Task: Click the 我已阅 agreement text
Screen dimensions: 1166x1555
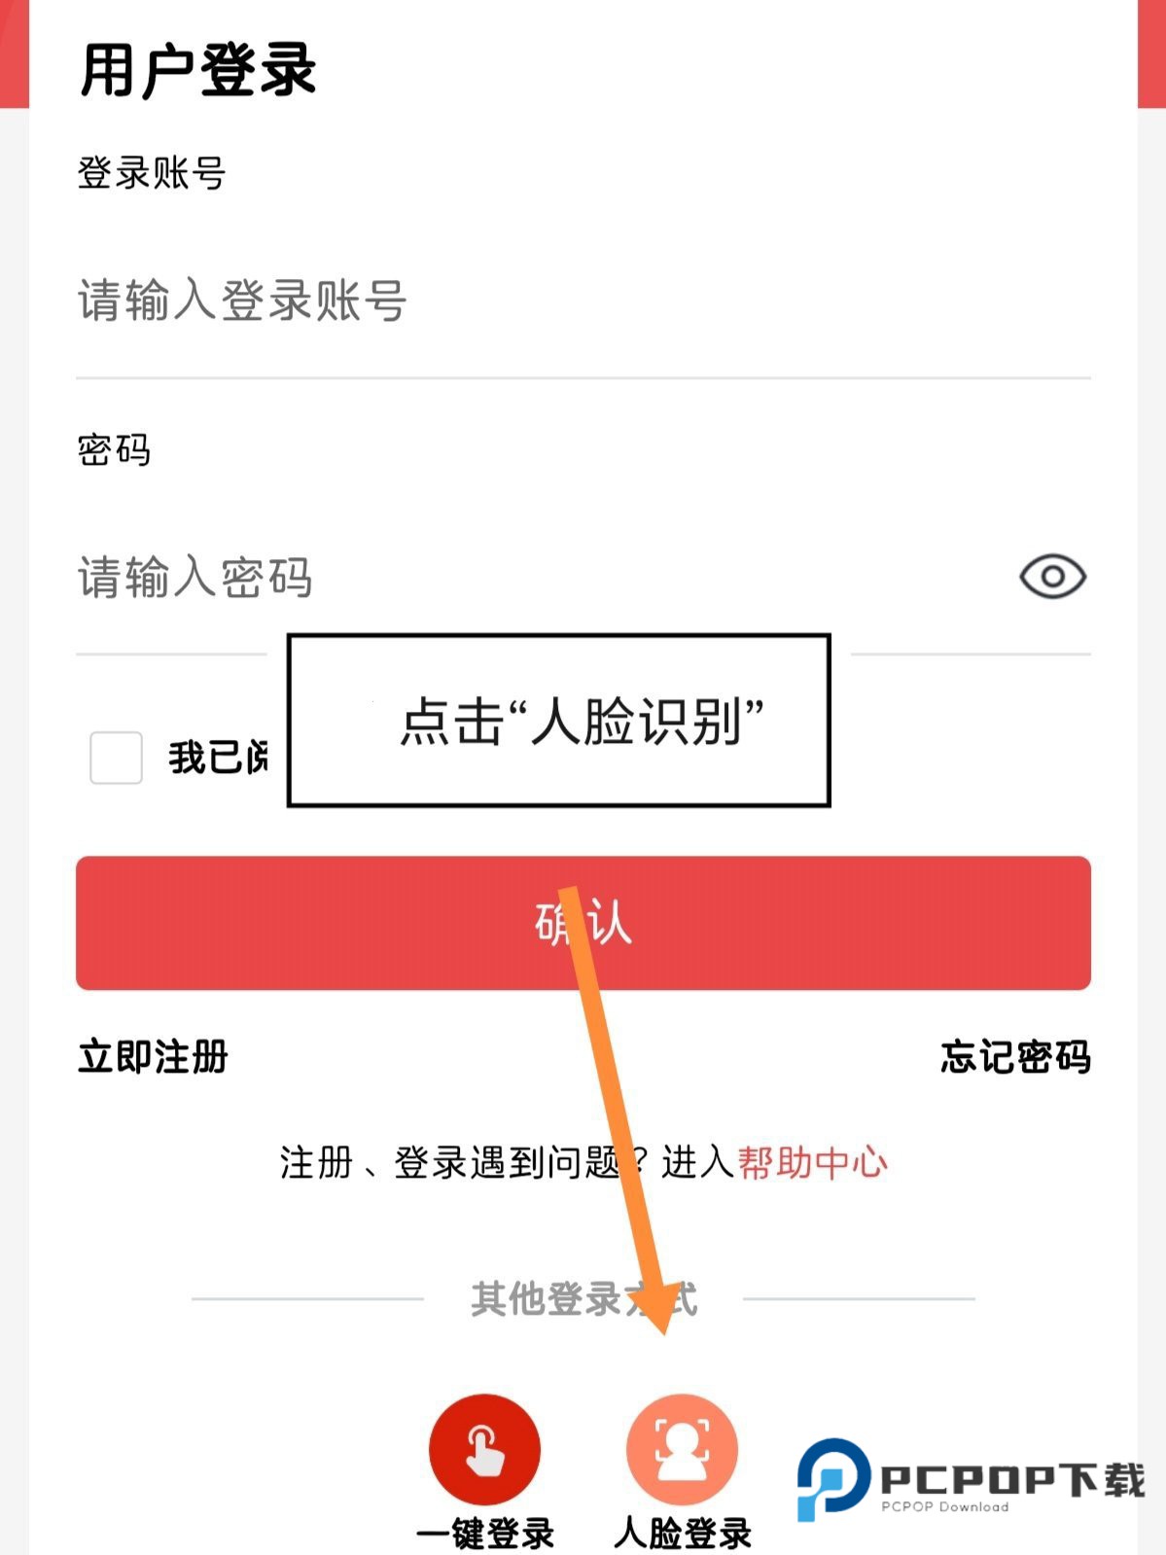Action: pyautogui.click(x=218, y=758)
